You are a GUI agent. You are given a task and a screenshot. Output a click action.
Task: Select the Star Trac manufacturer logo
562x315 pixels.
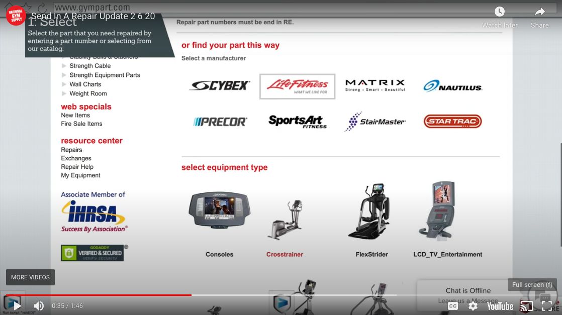[x=453, y=121]
